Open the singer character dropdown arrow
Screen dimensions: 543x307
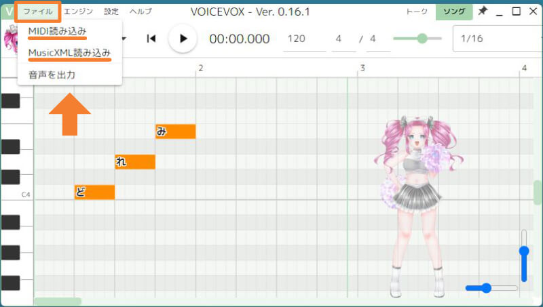point(124,39)
